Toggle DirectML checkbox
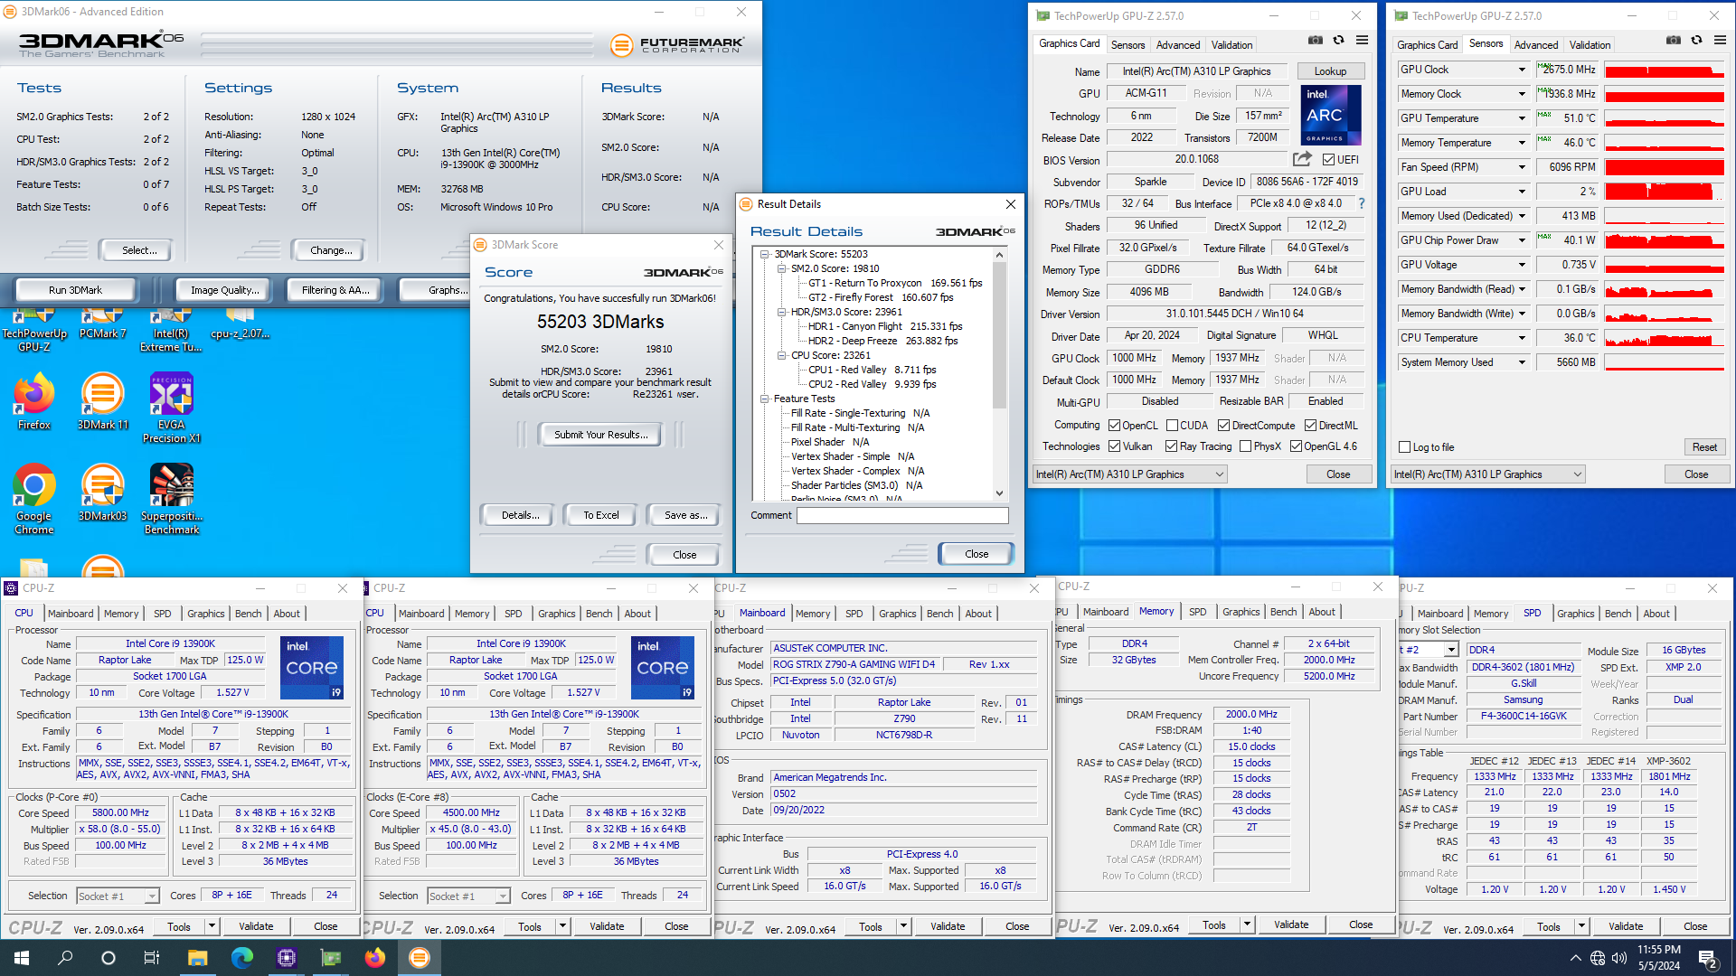Screen dimensions: 1736x976 click(x=1310, y=426)
